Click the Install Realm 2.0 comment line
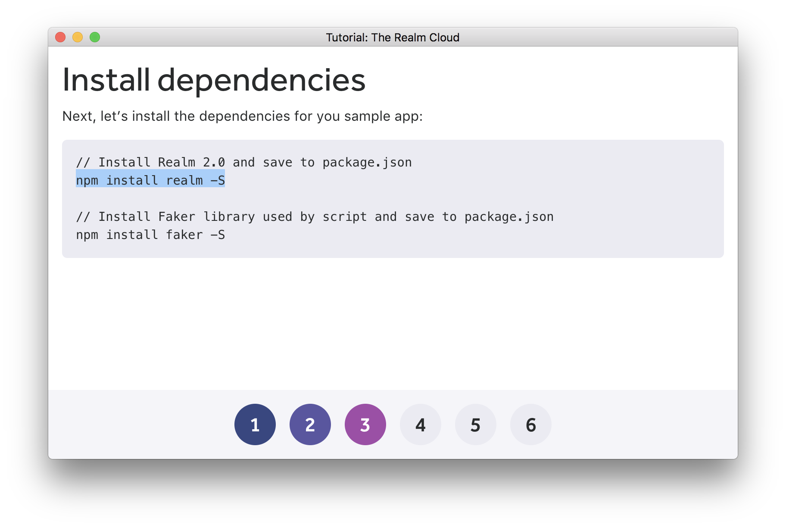Image resolution: width=786 pixels, height=528 pixels. click(243, 162)
